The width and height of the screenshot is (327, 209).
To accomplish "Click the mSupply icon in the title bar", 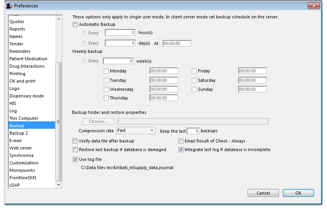I will pyautogui.click(x=9, y=6).
